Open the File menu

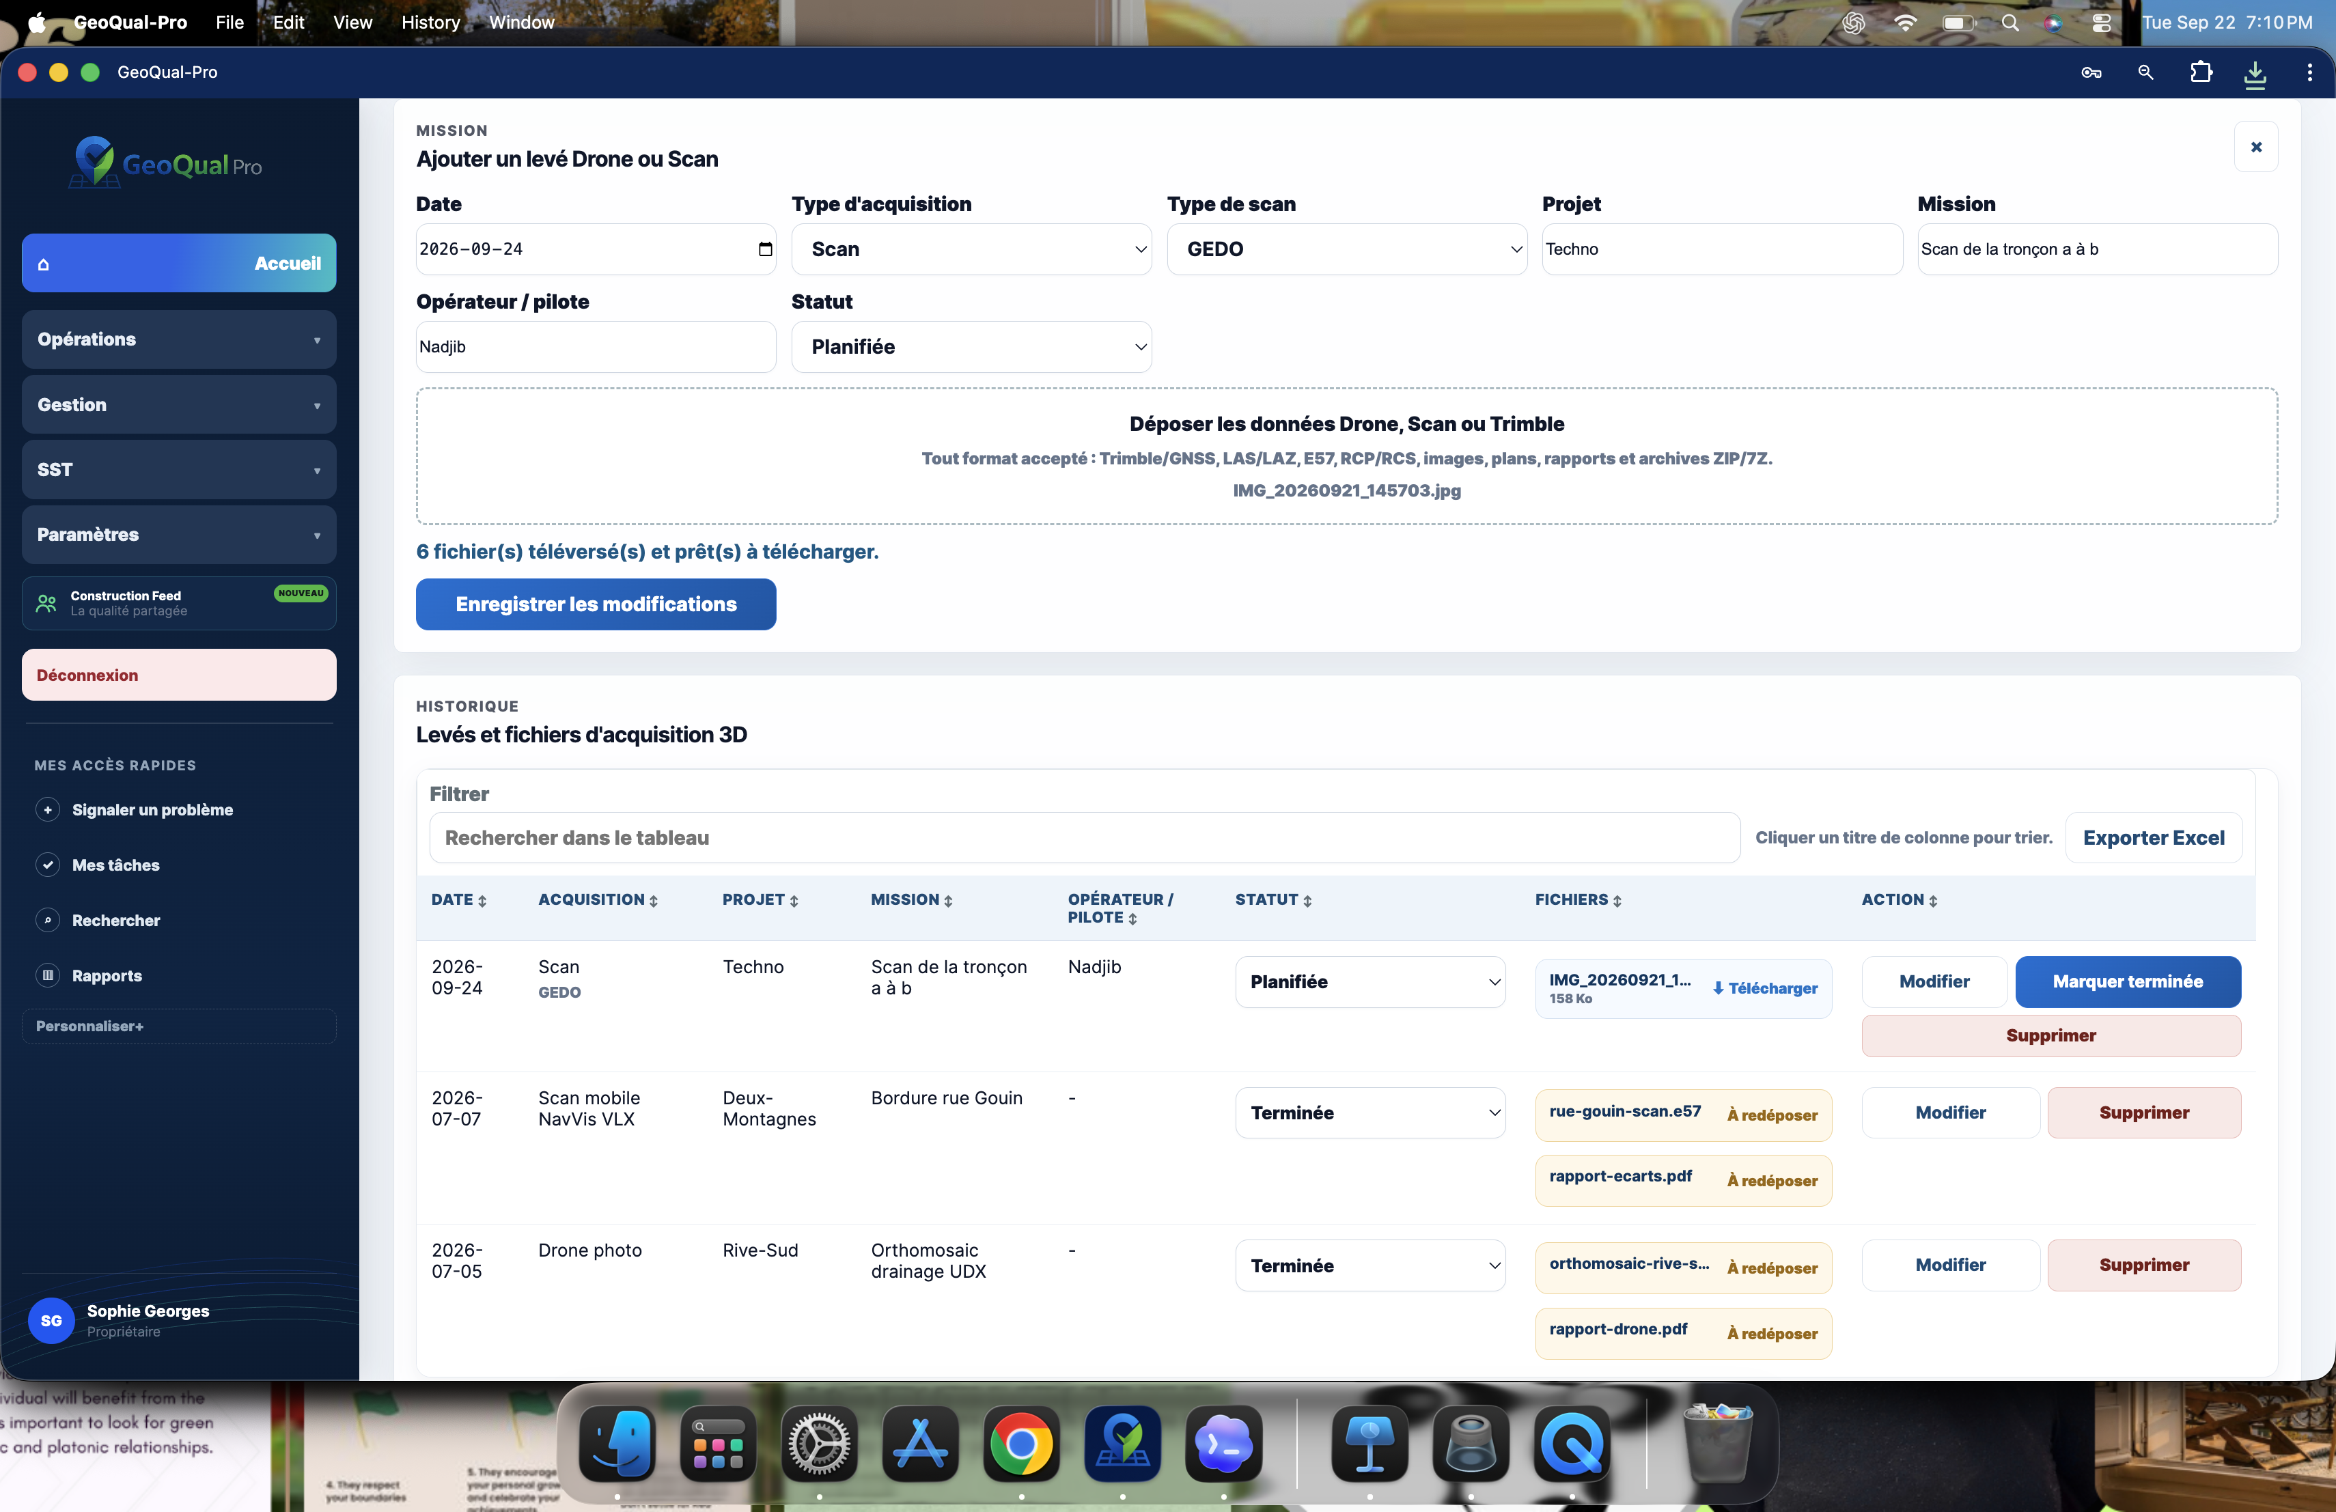coord(230,23)
